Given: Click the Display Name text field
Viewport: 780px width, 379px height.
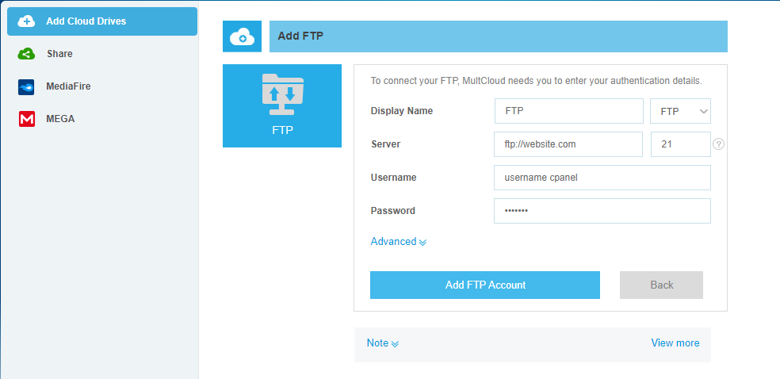Looking at the screenshot, I should click(x=568, y=112).
